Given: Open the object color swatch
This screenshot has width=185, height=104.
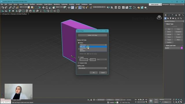Looking at the screenshot, I should coord(182,48).
